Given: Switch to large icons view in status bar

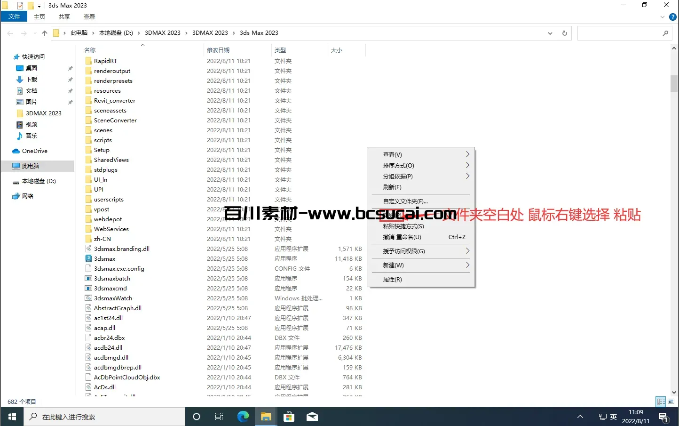Looking at the screenshot, I should [x=671, y=402].
